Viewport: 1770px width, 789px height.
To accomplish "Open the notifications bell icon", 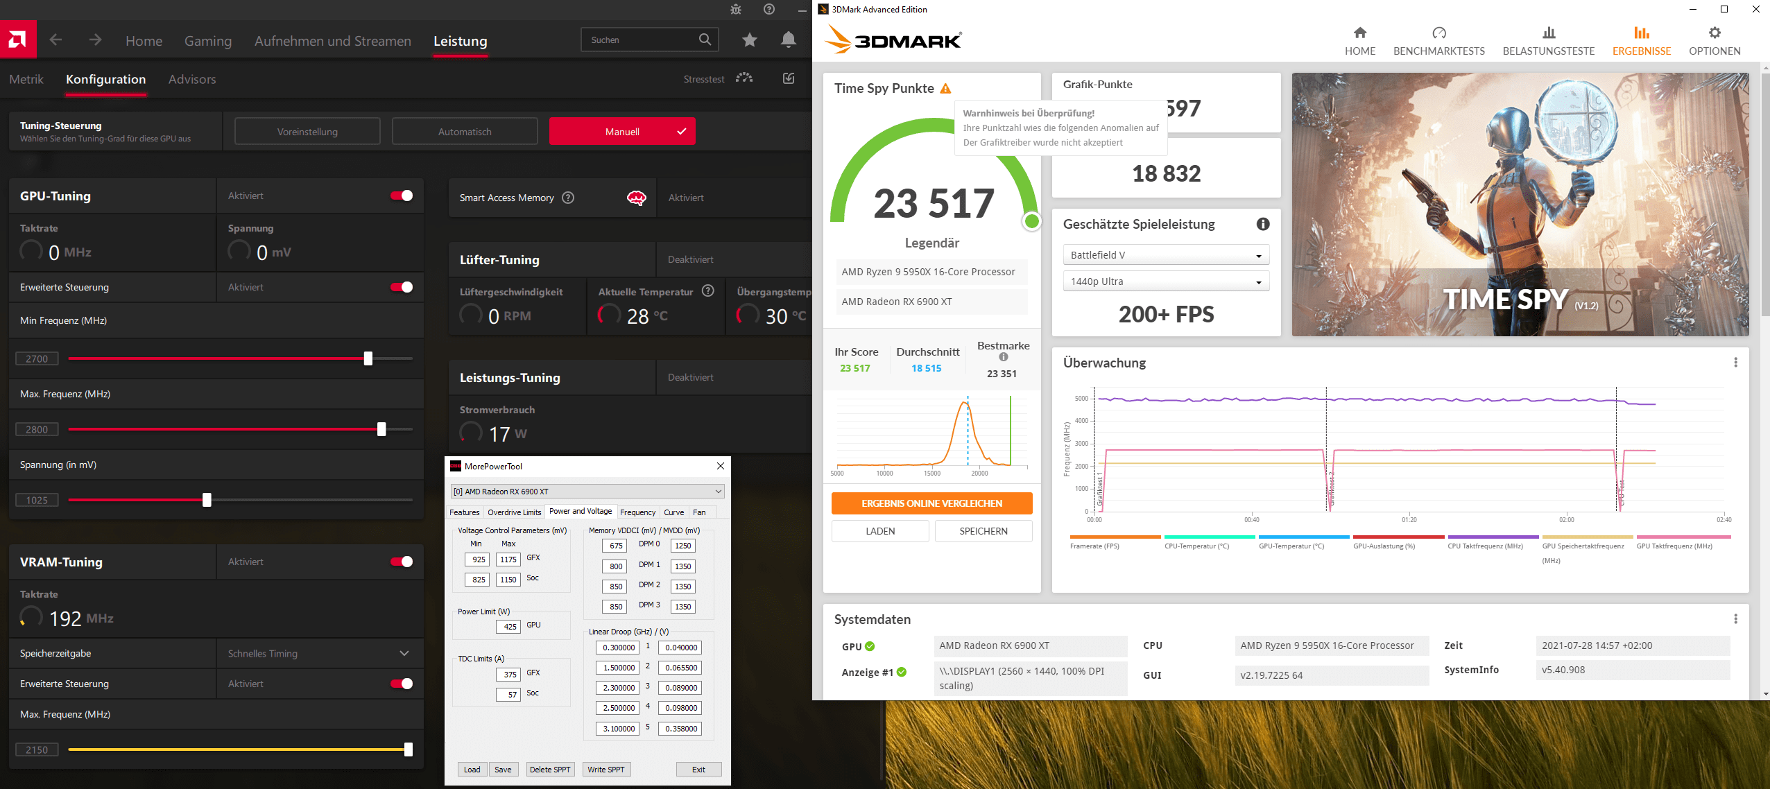I will coord(788,40).
